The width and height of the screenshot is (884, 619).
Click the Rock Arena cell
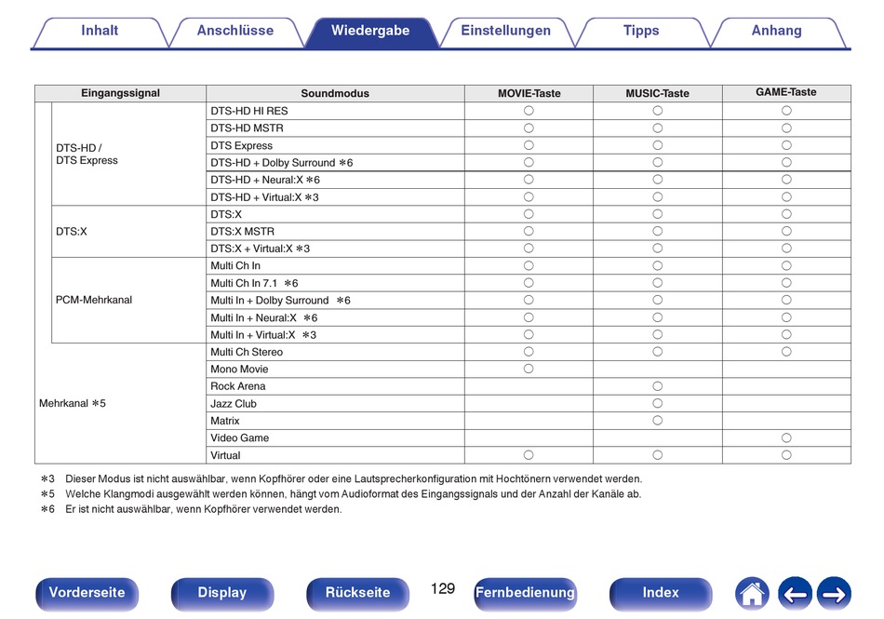335,386
